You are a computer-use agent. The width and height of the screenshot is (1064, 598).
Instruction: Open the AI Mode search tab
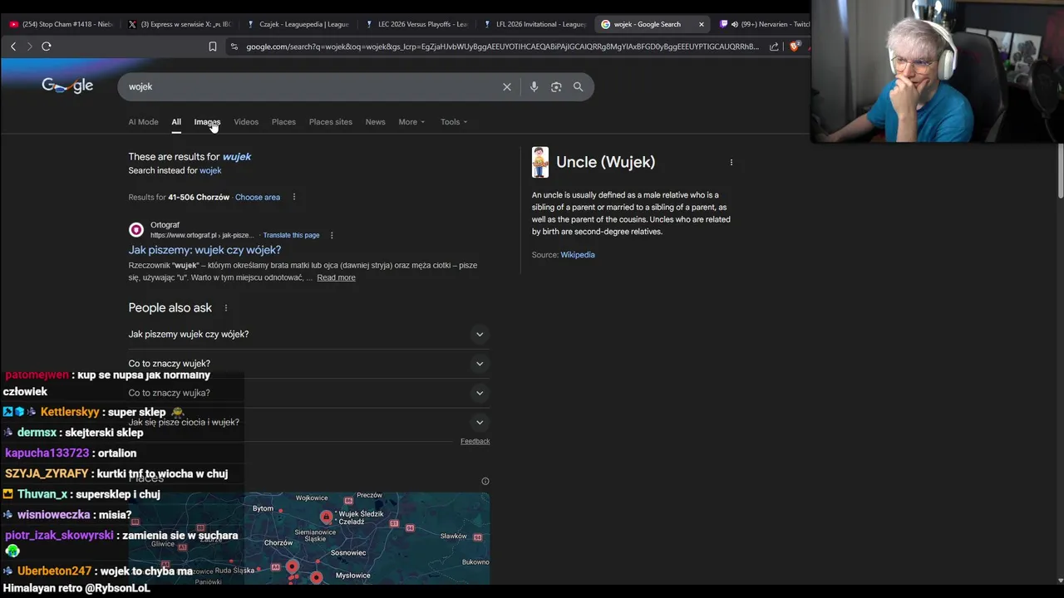click(143, 122)
